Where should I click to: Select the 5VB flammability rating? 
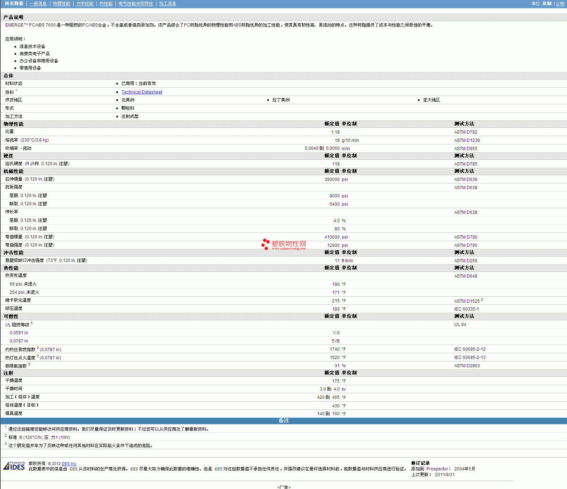(x=335, y=341)
